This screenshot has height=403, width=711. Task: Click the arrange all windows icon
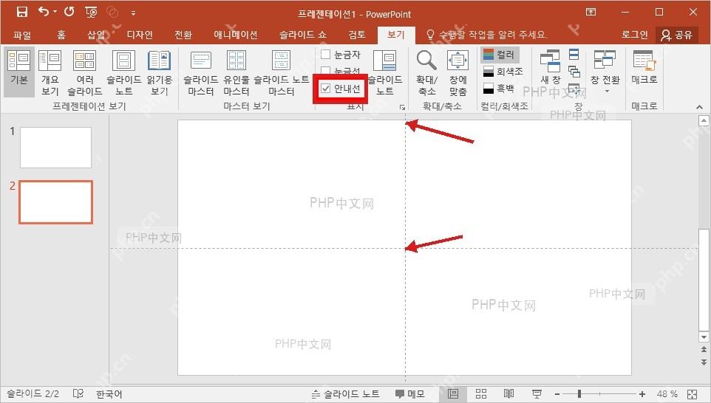coord(574,55)
